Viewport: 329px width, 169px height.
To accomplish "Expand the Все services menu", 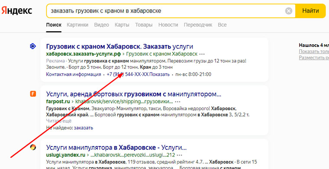I will (222, 25).
